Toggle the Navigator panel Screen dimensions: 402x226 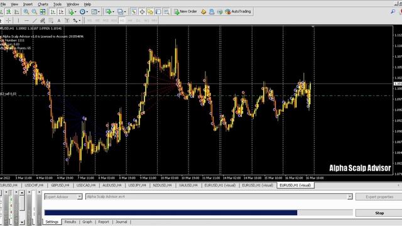click(150, 11)
